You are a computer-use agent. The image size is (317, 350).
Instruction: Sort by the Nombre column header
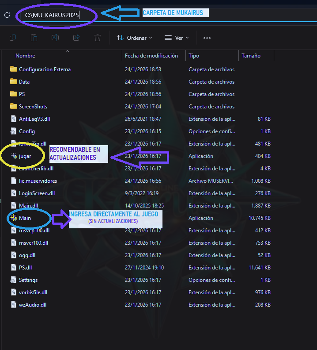(x=25, y=56)
